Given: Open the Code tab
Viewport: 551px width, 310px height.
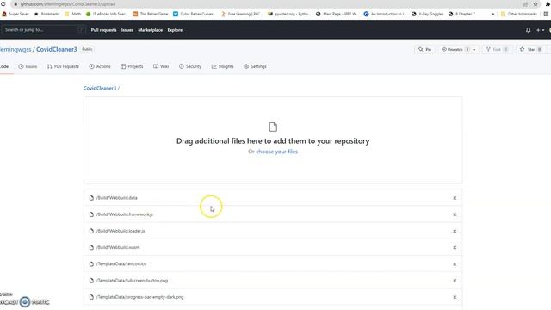Looking at the screenshot, I should [4, 66].
